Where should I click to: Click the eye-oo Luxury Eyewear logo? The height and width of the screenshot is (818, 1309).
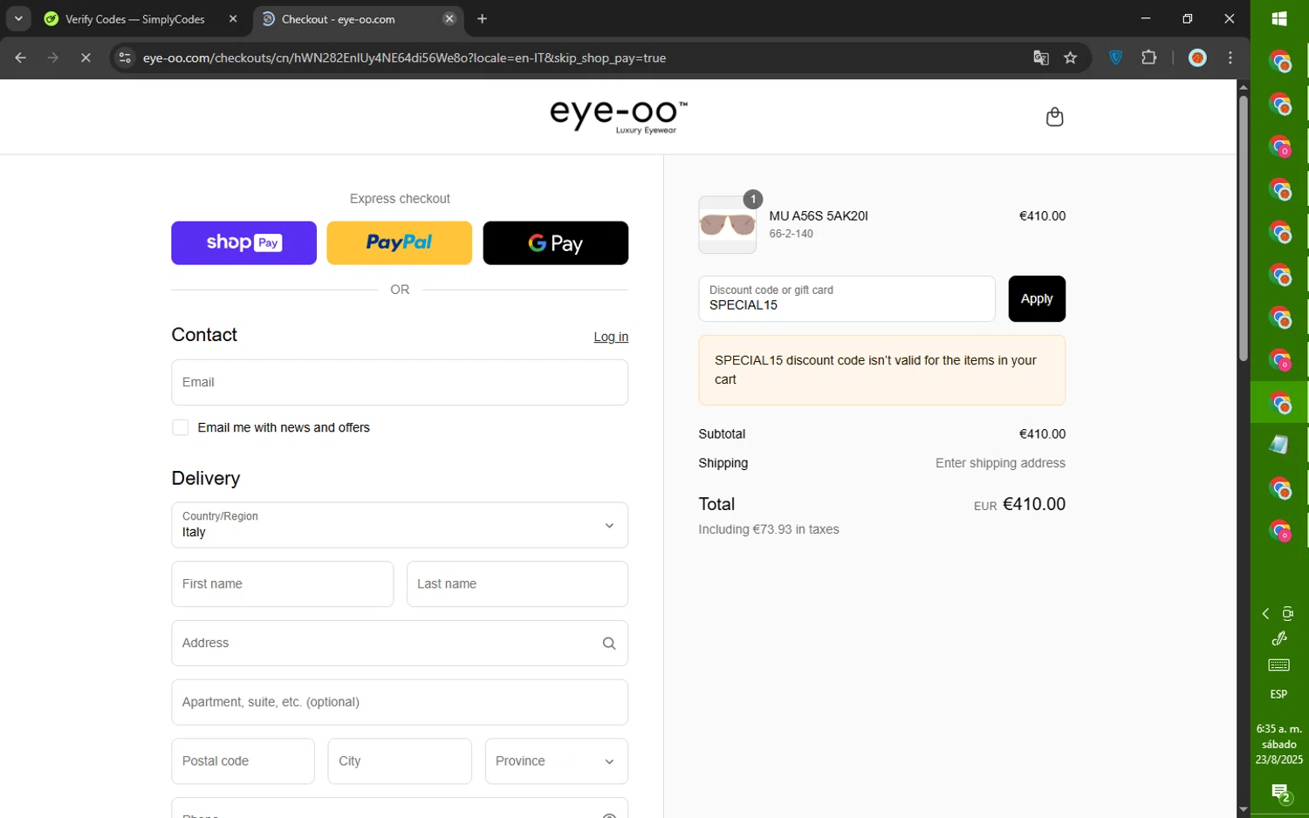click(619, 117)
